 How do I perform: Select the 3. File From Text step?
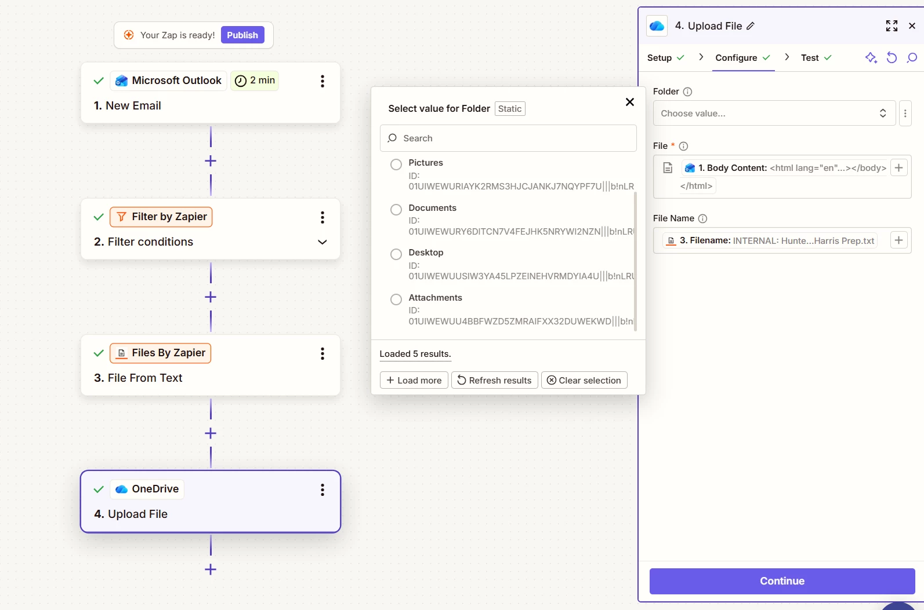pyautogui.click(x=211, y=365)
